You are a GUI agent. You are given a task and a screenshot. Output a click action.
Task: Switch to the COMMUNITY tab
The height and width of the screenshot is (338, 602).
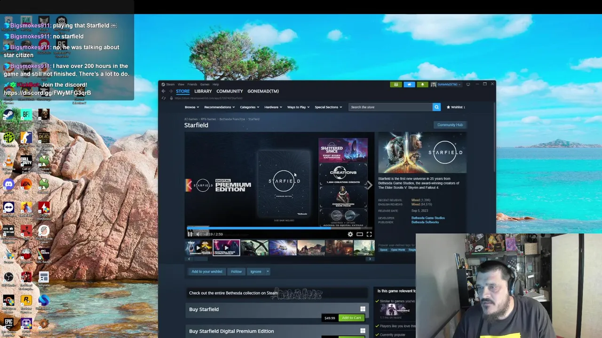[230, 91]
